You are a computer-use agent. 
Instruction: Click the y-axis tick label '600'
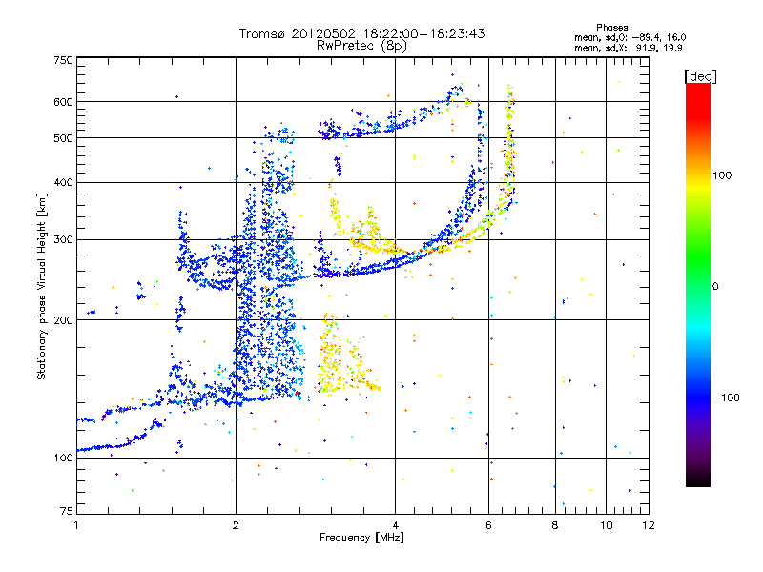pos(63,102)
